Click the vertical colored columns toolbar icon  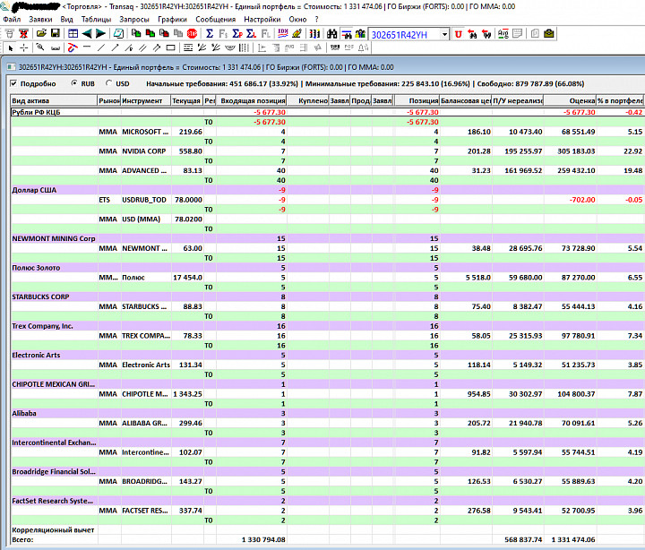(x=314, y=34)
